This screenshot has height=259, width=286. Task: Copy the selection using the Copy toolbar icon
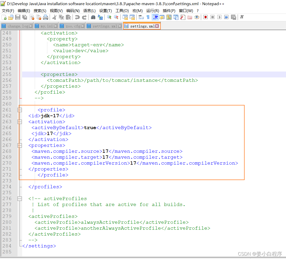pyautogui.click(x=61, y=17)
